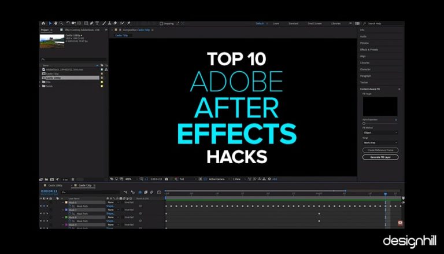
Task: Click Shape link for Mask 6 path
Action: click(x=110, y=206)
